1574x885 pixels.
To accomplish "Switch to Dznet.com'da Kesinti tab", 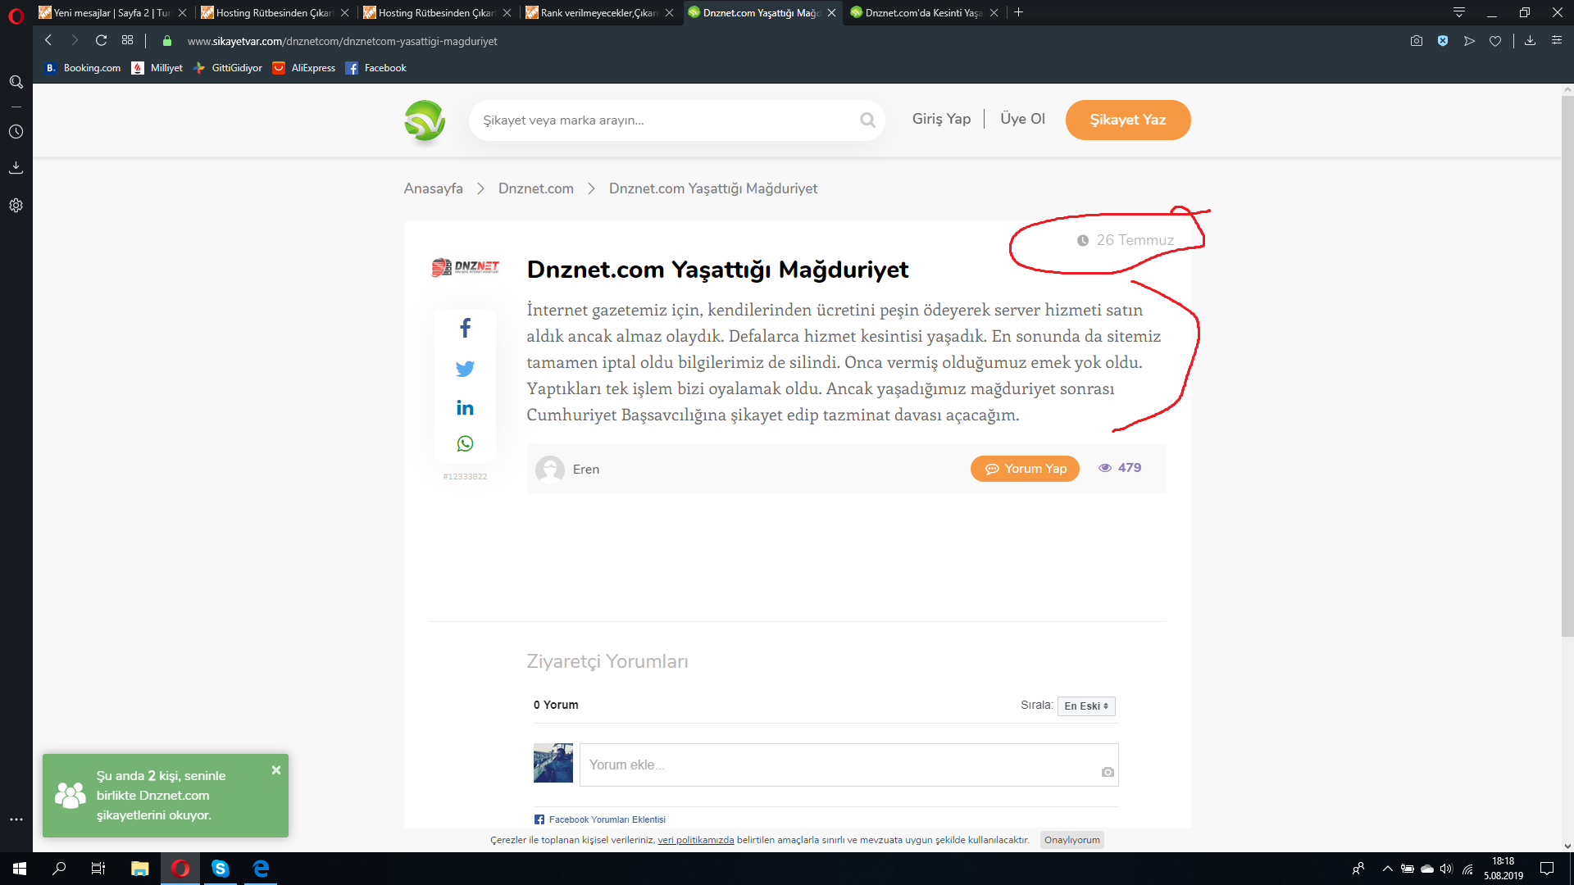I will click(923, 12).
